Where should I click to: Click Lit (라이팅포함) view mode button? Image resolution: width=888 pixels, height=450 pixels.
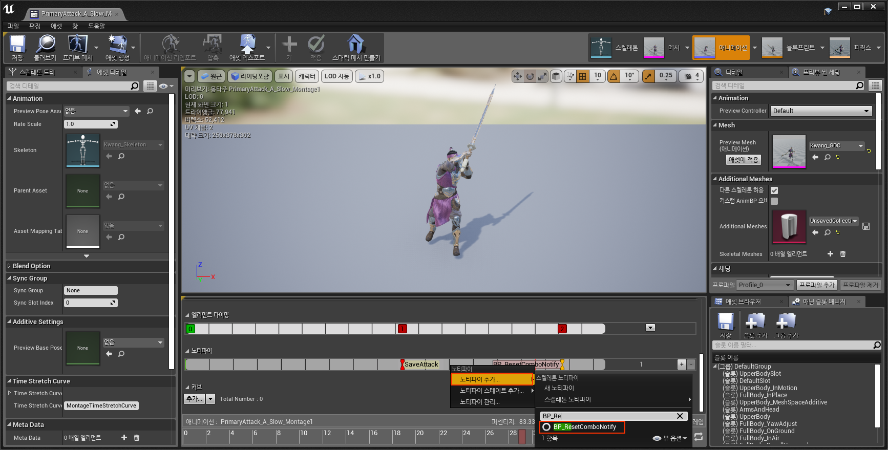tap(249, 76)
